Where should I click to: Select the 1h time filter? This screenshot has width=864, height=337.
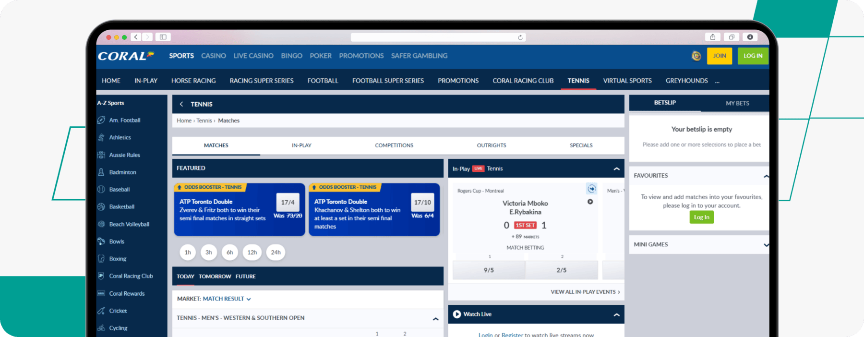coord(188,253)
